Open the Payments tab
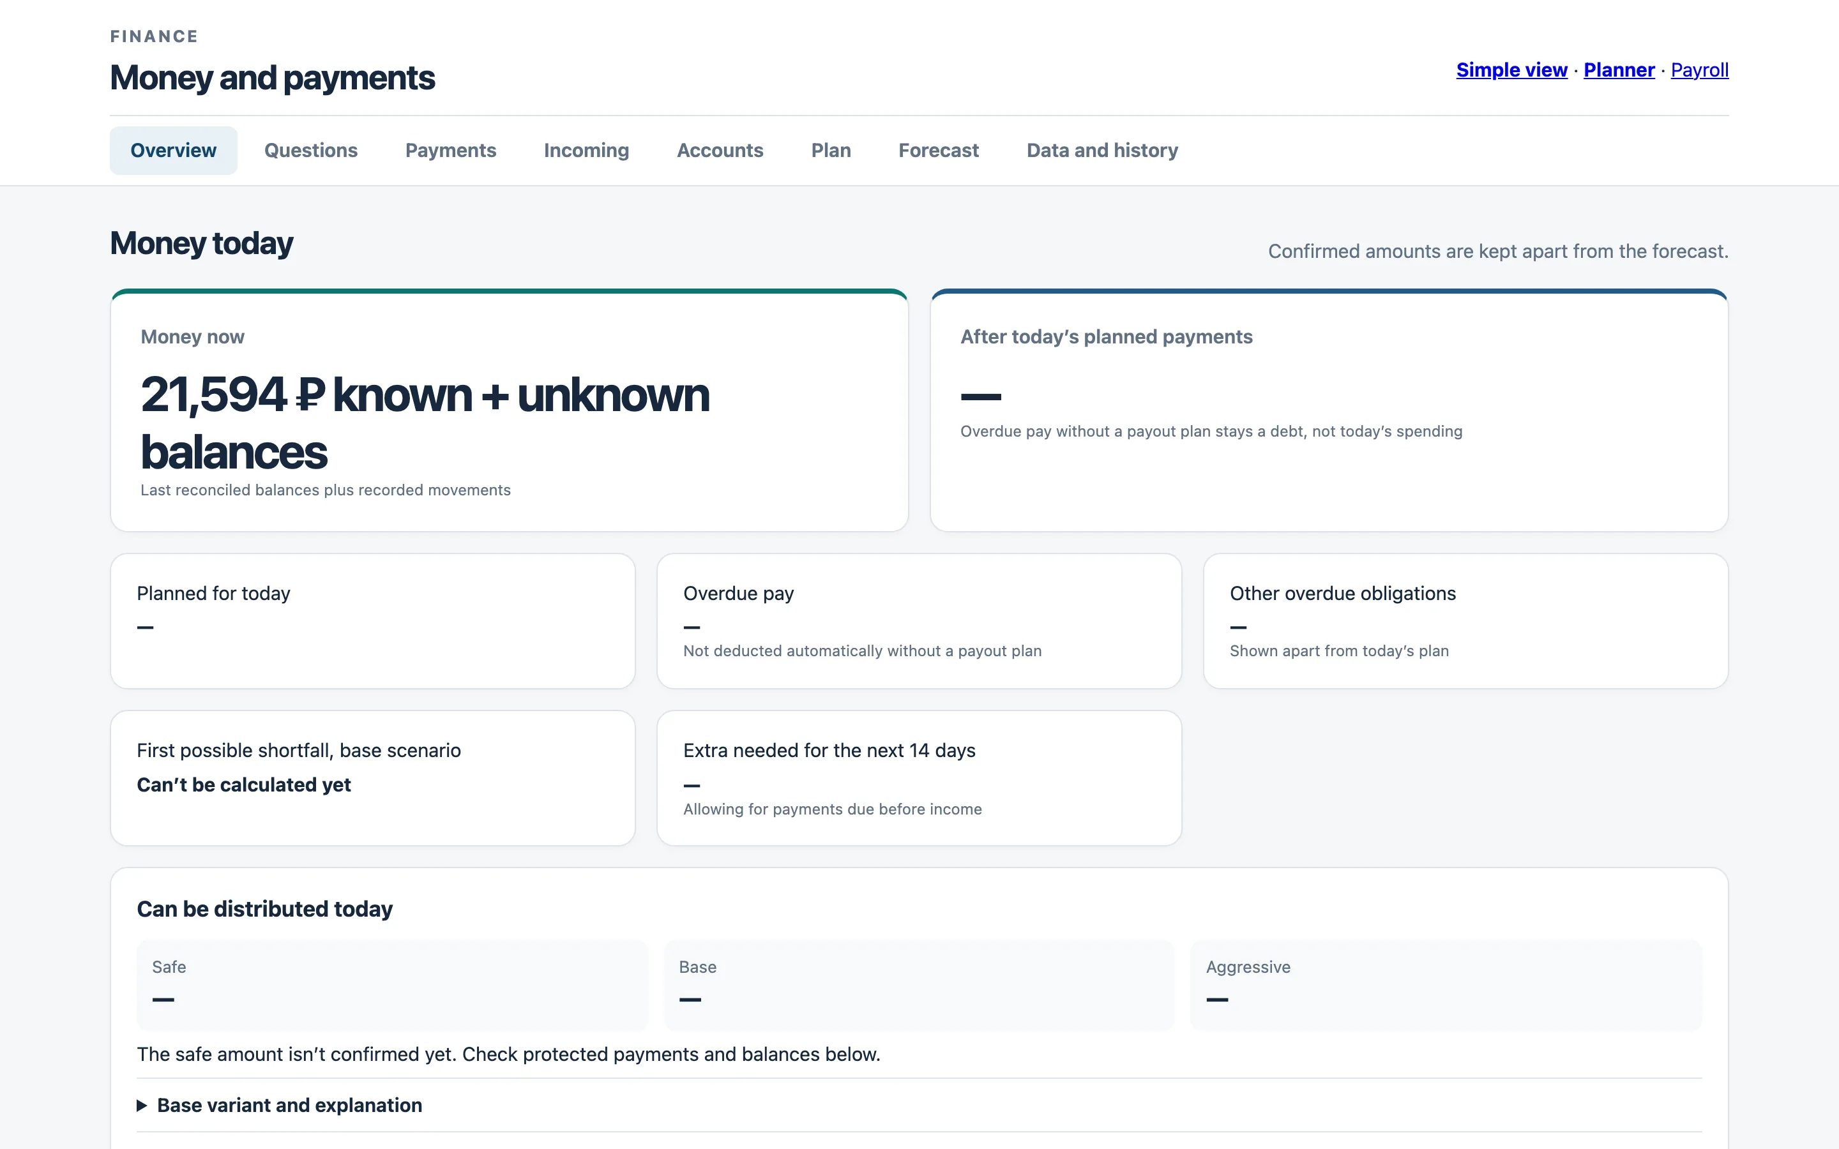 coord(451,151)
